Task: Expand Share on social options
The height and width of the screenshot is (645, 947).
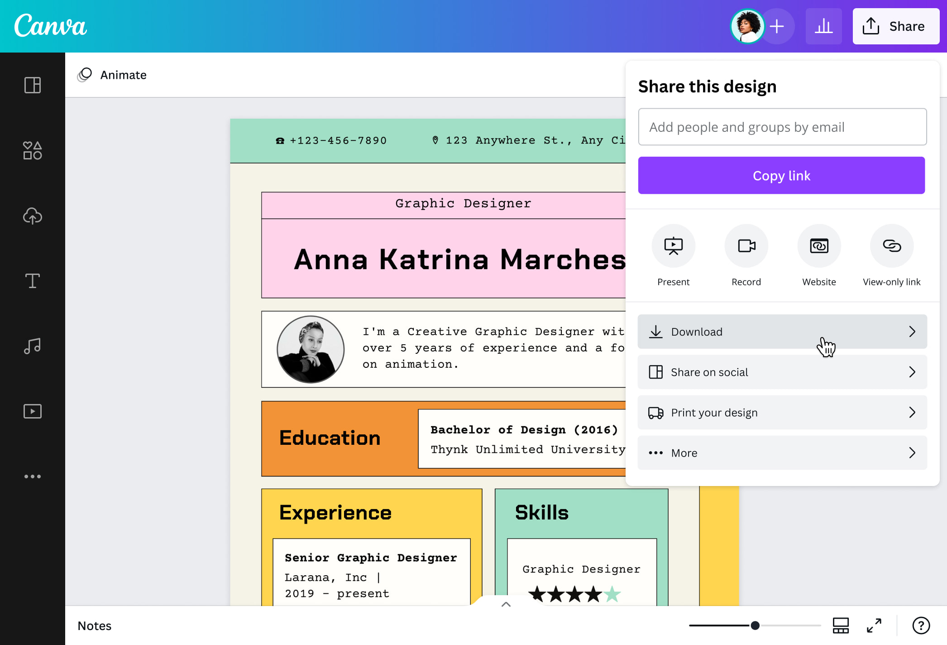Action: pyautogui.click(x=782, y=372)
